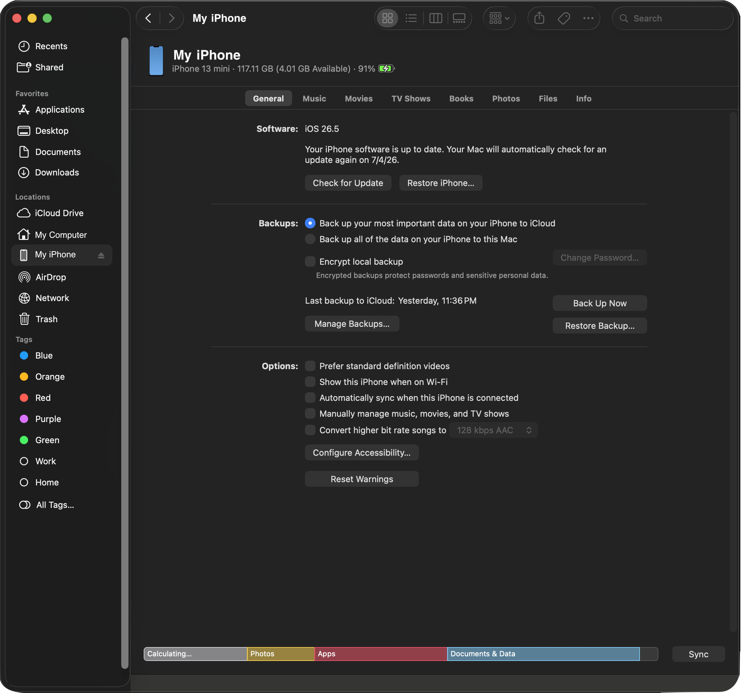Click the Back Up Now button
The width and height of the screenshot is (741, 693).
600,303
